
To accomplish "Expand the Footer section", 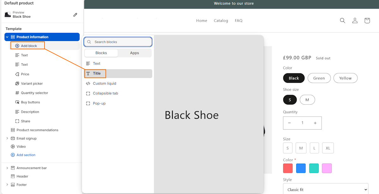I will point(7,185).
